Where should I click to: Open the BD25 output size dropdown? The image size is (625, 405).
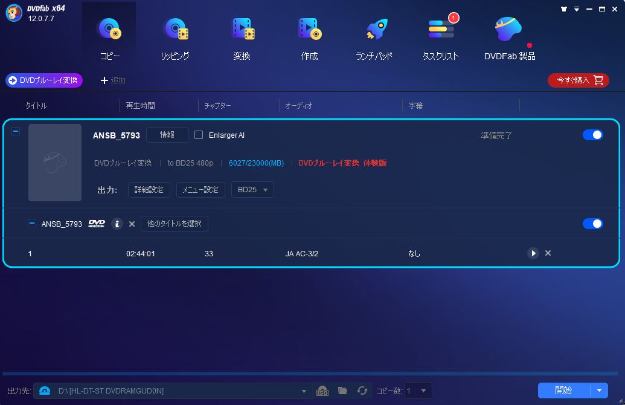252,190
